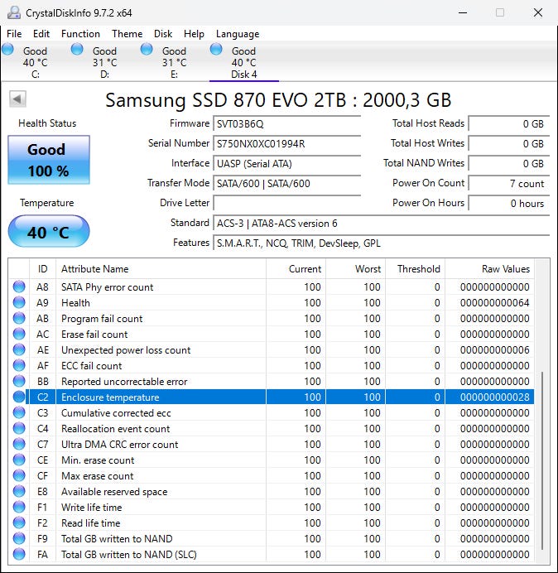The image size is (558, 573).
Task: Click blue orb for Unexpected power loss count
Action: 19,349
